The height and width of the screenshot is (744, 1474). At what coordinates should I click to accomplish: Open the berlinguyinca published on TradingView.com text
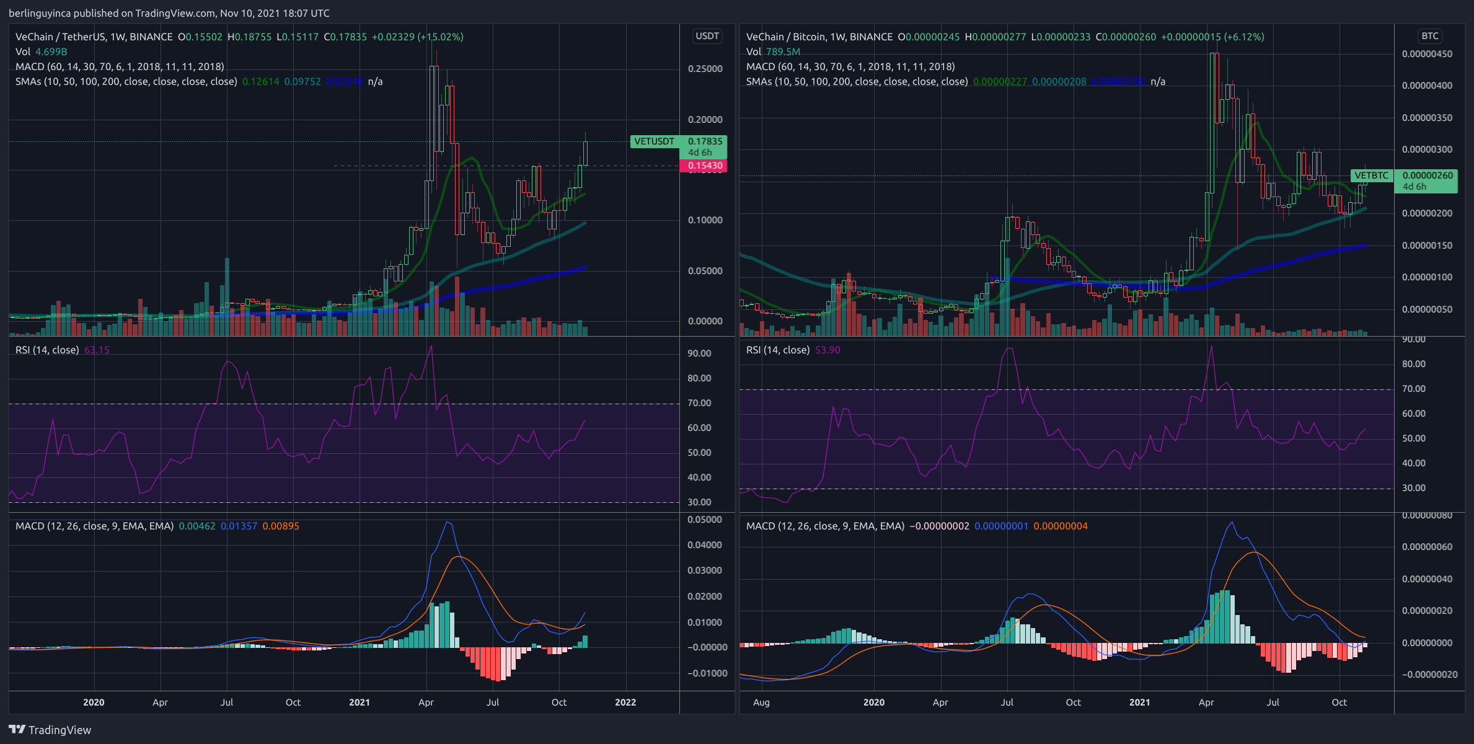pyautogui.click(x=169, y=13)
